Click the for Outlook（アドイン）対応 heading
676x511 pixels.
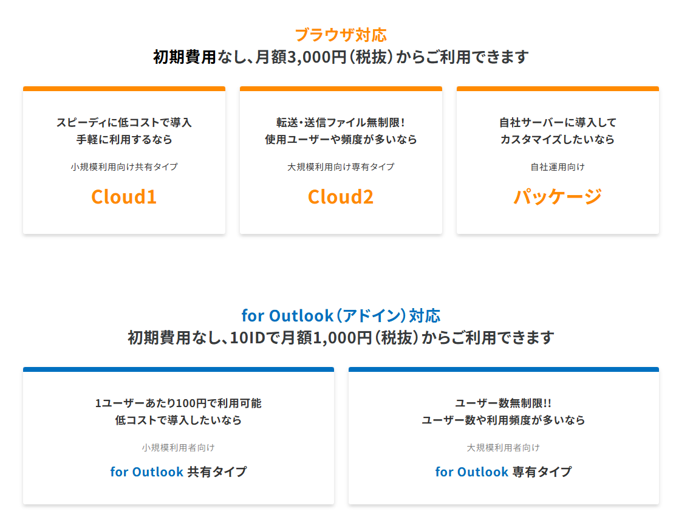click(341, 315)
